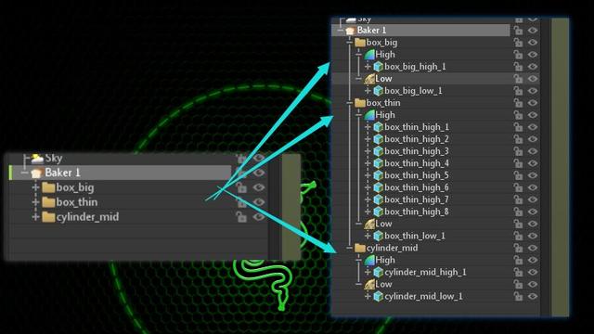Toggle lock on box_big in left panel
This screenshot has width=594, height=334.
241,187
